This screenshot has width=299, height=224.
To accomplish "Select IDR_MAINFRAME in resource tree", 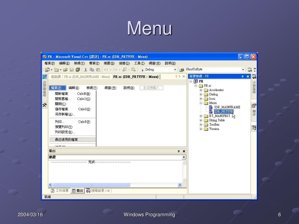I will click(x=227, y=107).
